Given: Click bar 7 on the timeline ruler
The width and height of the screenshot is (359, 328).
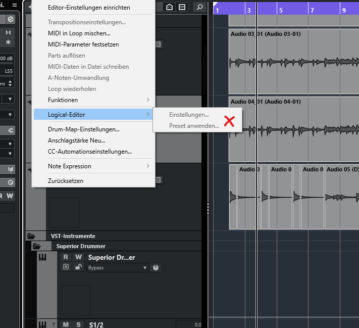Looking at the screenshot, I should (313, 10).
